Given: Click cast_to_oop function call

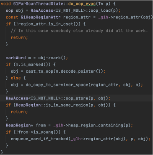Looking at the screenshot, I should click(39, 71).
